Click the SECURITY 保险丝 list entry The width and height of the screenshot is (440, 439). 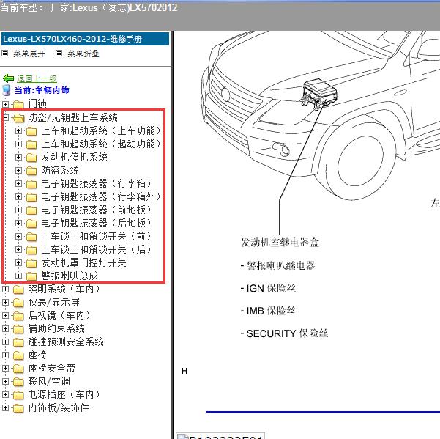pyautogui.click(x=284, y=333)
